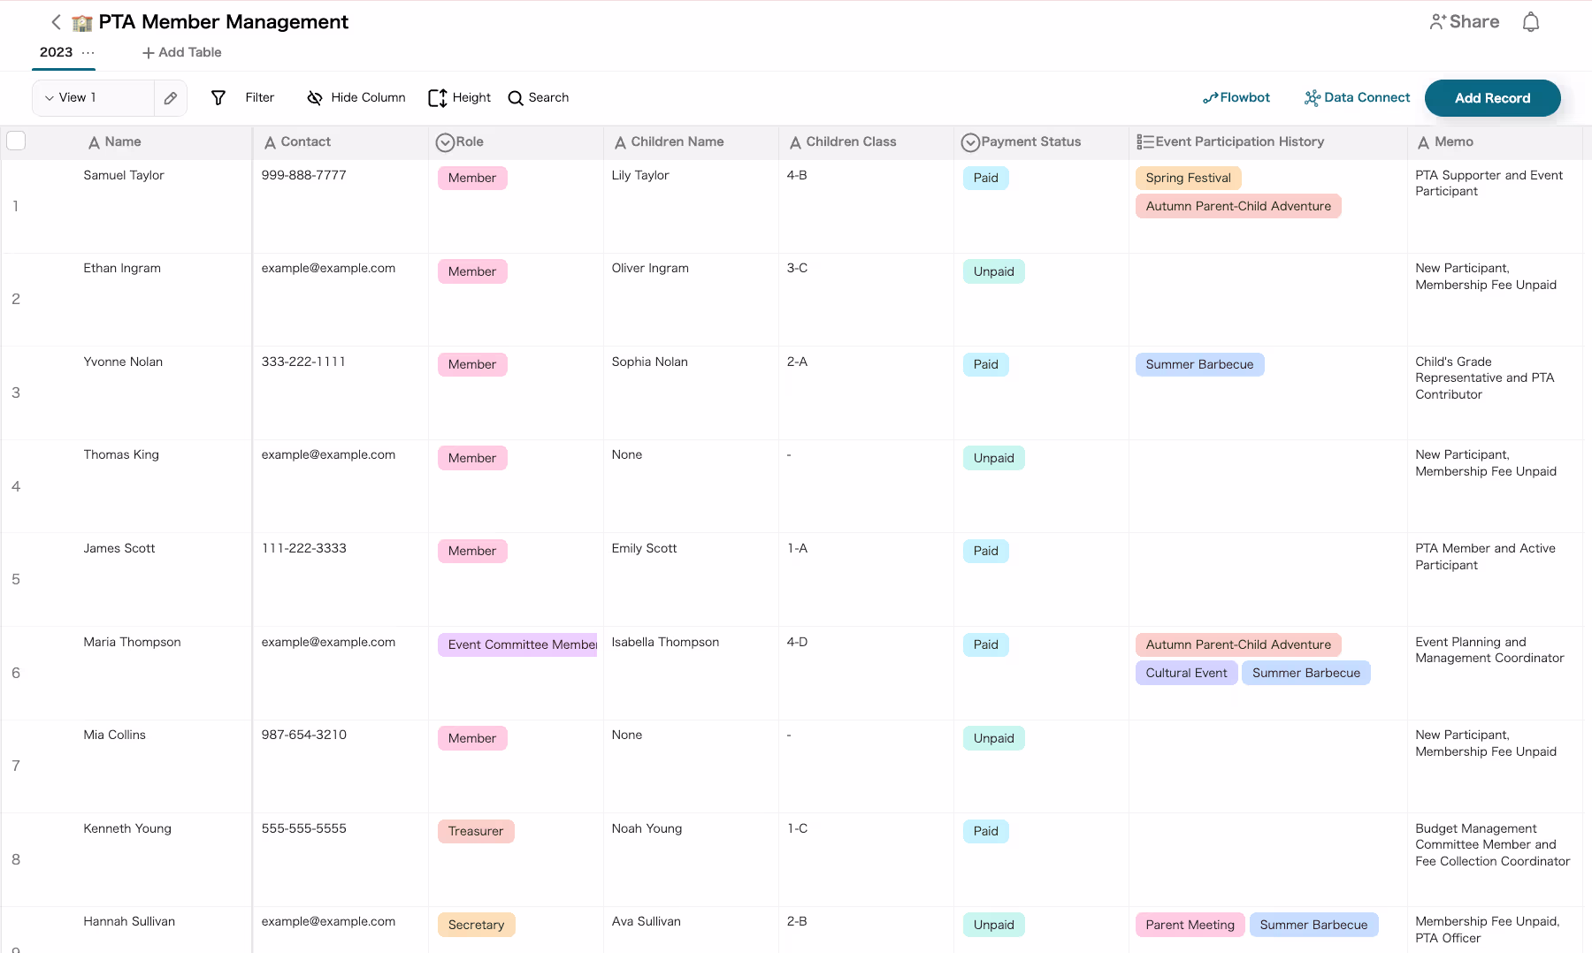This screenshot has width=1592, height=953.
Task: Open Data Connect
Action: click(1357, 98)
